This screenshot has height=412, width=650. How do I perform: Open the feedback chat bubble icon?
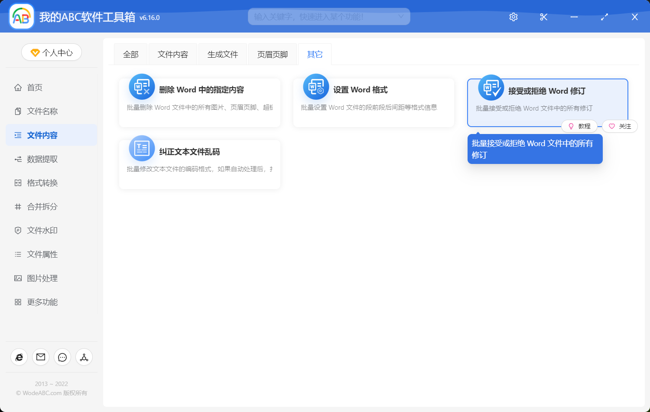click(62, 357)
